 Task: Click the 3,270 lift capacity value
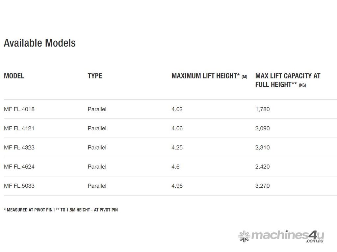pos(262,186)
